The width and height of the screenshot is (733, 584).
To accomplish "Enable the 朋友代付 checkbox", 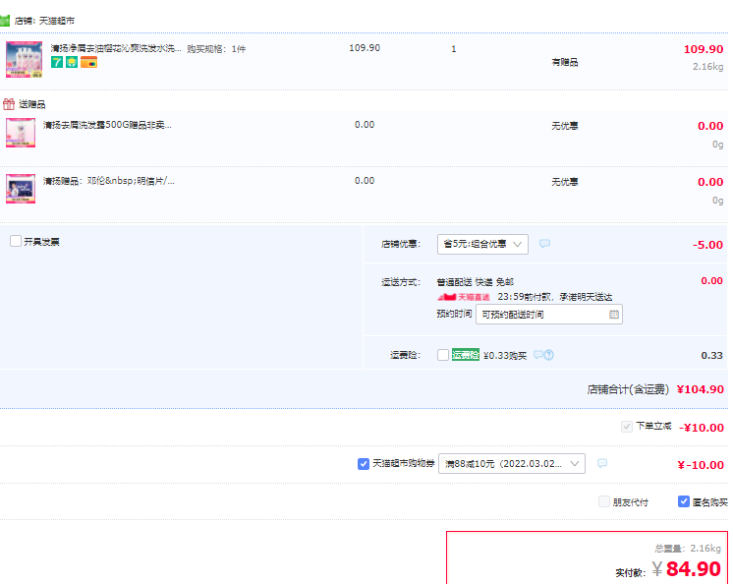I will (604, 501).
